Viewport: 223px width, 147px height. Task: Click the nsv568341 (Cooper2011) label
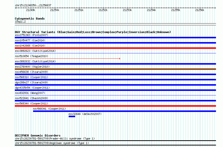(49, 109)
